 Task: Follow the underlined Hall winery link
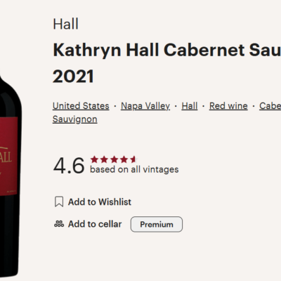tap(190, 106)
